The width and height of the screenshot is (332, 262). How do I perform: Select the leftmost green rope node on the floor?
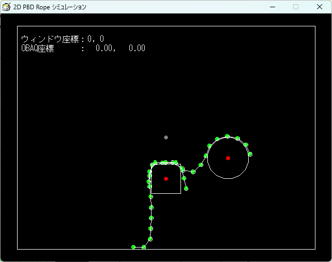point(133,247)
